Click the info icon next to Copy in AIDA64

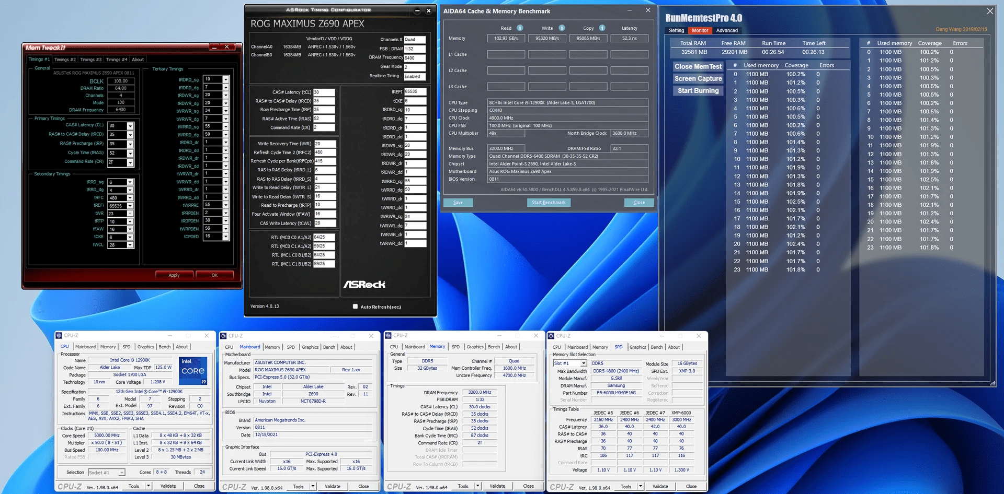[602, 28]
